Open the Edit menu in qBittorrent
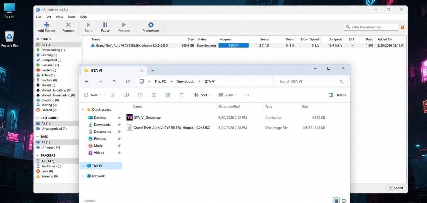427x203 pixels. coord(48,17)
